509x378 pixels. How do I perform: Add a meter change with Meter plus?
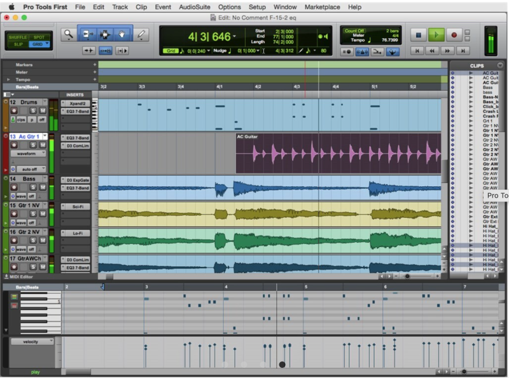95,72
